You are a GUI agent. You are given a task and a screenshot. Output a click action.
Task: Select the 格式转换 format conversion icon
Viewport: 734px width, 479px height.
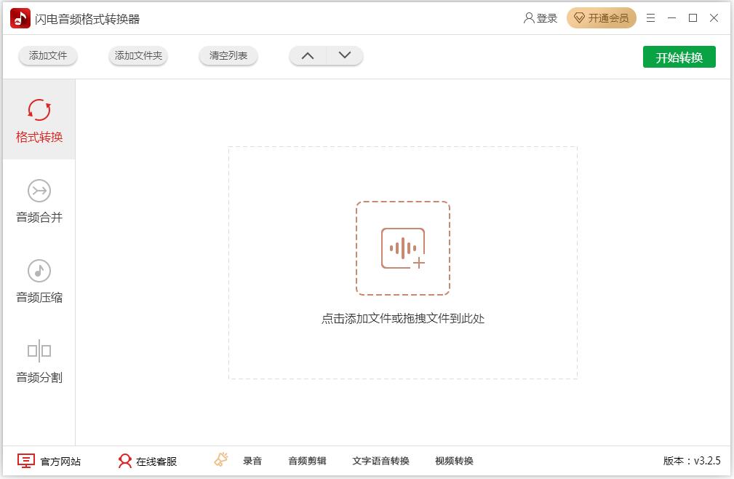point(39,110)
